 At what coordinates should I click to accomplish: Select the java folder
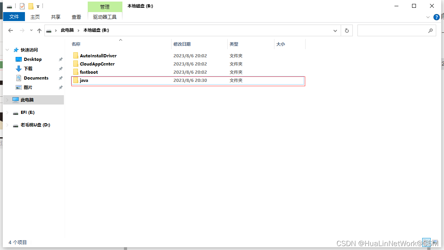[x=84, y=80]
